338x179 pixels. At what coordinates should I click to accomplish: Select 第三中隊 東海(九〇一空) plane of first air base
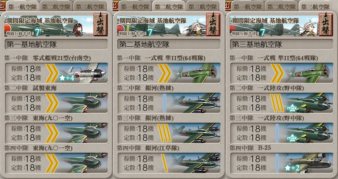(56, 133)
